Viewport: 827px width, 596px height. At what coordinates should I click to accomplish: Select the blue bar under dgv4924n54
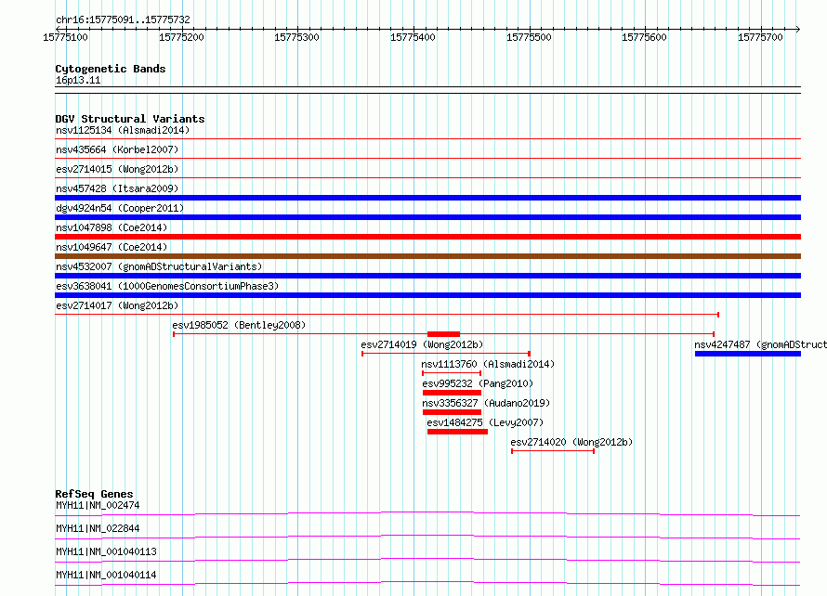click(x=427, y=217)
